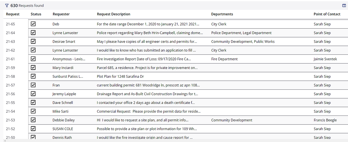Sort by the Status column header
The height and width of the screenshot is (142, 348).
click(x=36, y=14)
